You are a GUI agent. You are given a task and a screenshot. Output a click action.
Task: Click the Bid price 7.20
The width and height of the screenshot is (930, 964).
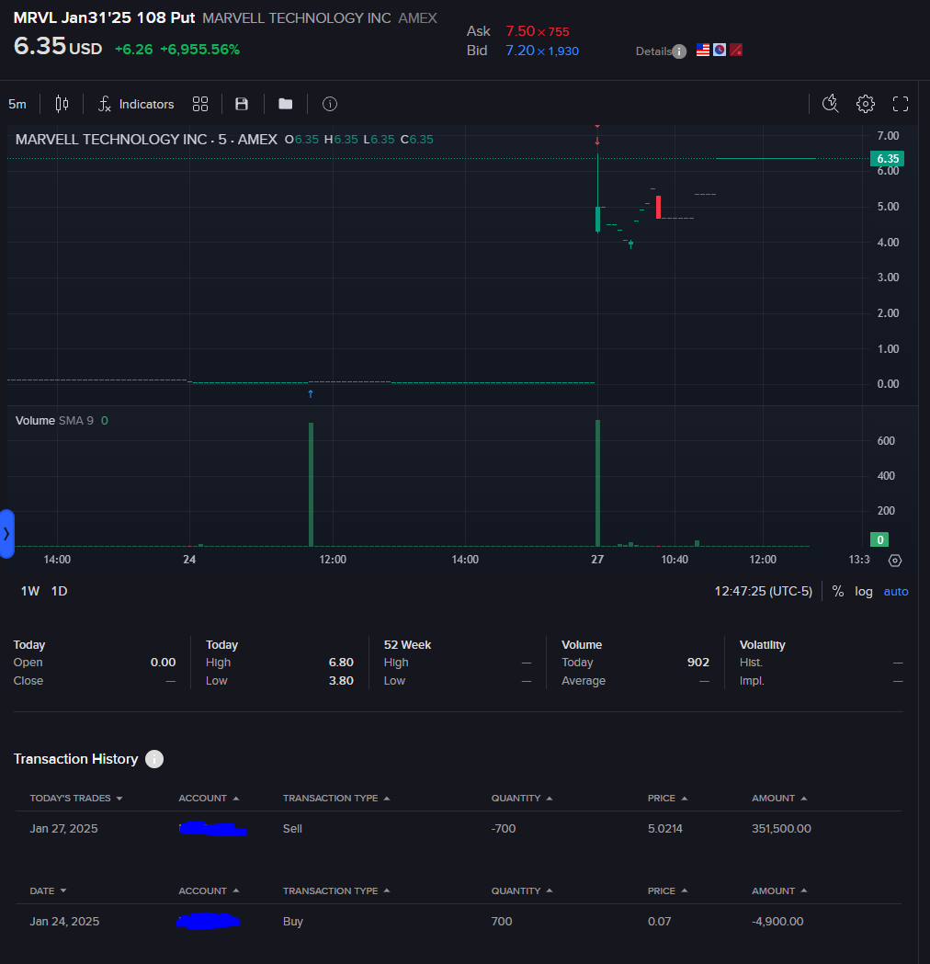(x=520, y=51)
